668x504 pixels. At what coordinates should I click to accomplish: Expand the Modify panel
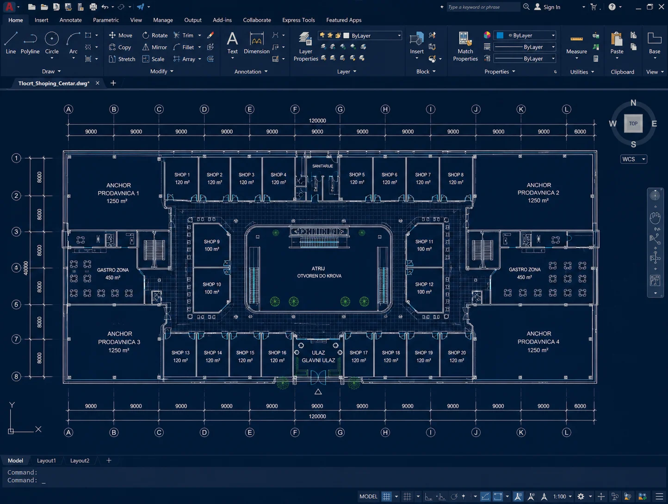(x=162, y=71)
